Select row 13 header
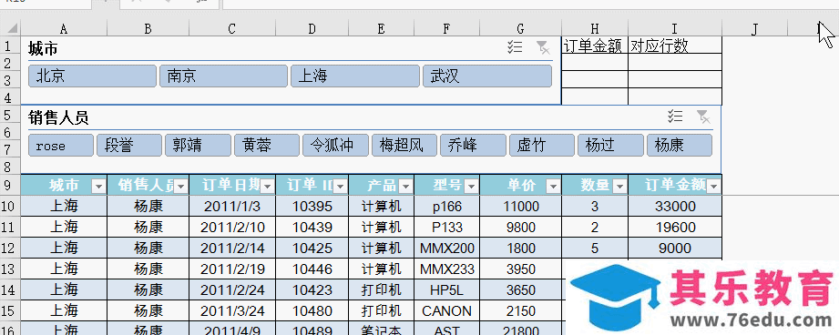The image size is (839, 335). point(10,269)
